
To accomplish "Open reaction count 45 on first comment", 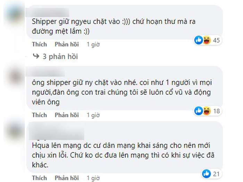I will pos(216,40).
